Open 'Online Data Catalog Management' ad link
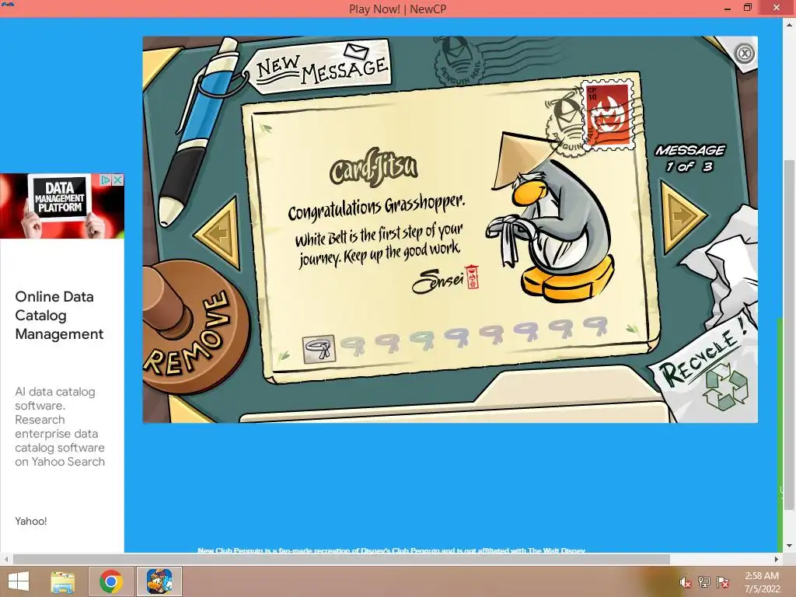The image size is (796, 597). click(59, 316)
